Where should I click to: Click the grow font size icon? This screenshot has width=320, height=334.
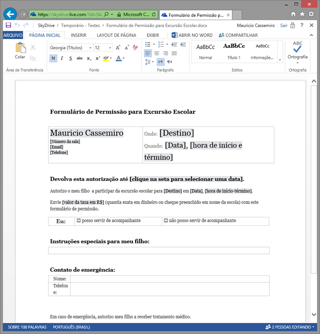(x=118, y=47)
